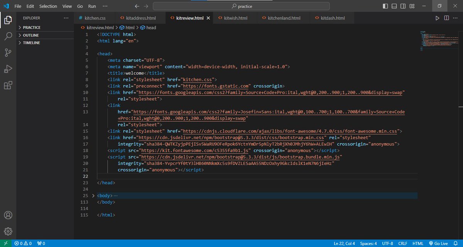Expand the OUTLINE section
This screenshot has height=247, width=463.
click(45, 35)
